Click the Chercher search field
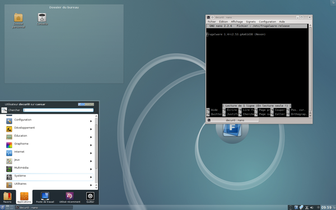Viewport: 336px width, 210px height. [x=58, y=110]
